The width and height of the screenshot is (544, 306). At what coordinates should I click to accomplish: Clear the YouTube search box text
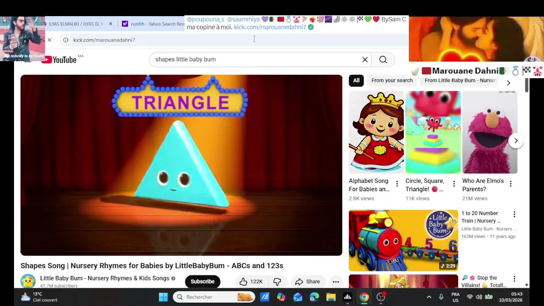(365, 59)
